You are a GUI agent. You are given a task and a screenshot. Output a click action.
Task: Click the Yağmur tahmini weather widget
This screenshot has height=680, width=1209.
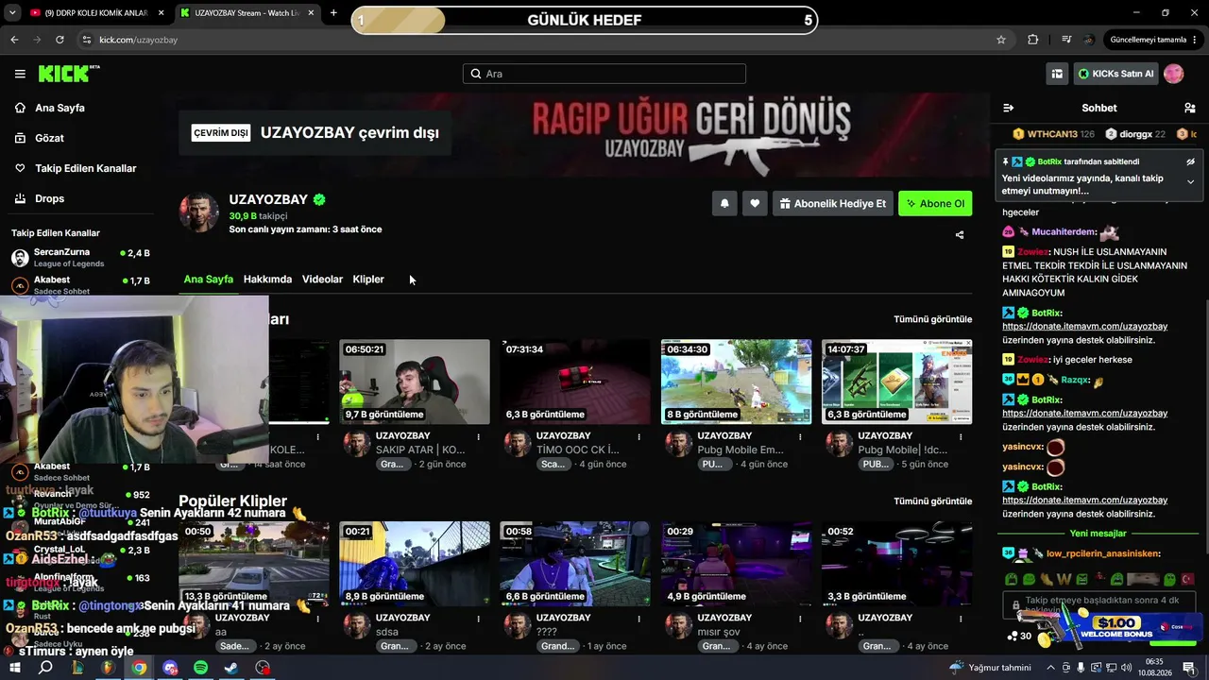990,668
